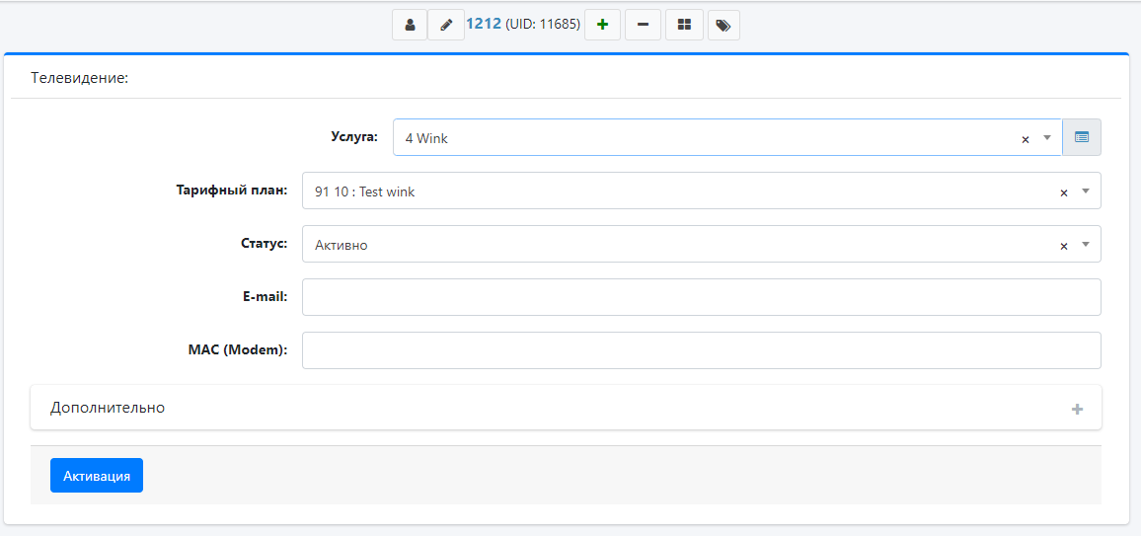Click the MAC (Modem) text field
The width and height of the screenshot is (1141, 536).
coord(701,350)
